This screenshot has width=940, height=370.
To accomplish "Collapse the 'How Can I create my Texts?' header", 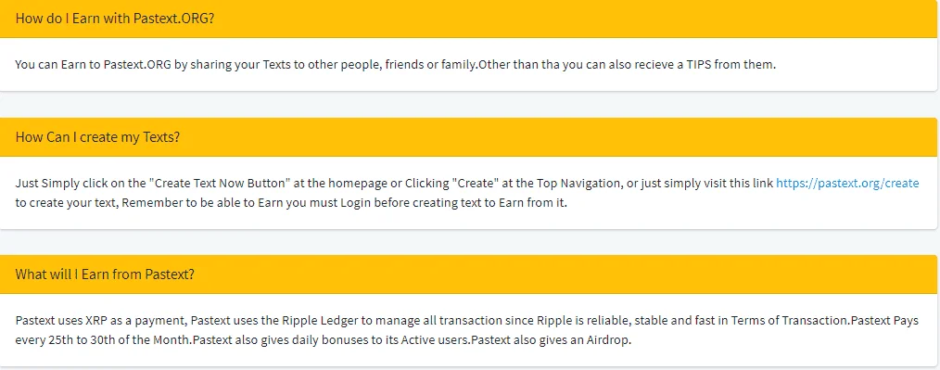I will coord(468,137).
